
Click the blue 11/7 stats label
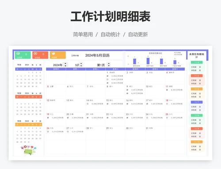pos(197,102)
